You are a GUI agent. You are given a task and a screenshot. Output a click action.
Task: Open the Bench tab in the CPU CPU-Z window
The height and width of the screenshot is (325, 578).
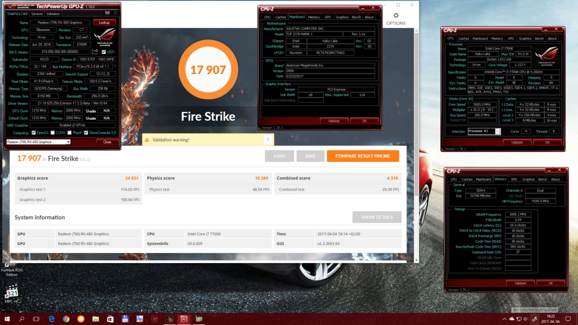[x=539, y=39]
